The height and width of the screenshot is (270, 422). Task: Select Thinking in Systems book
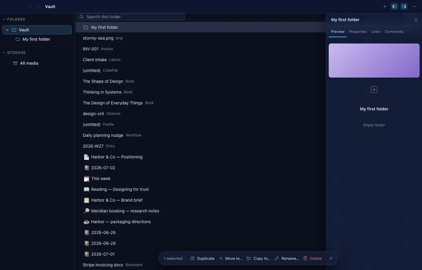coord(201,92)
